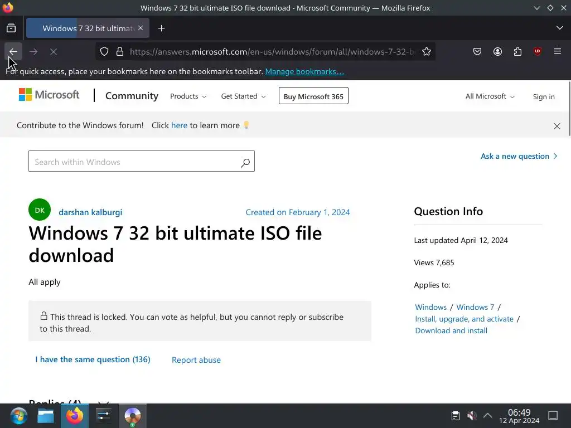Dismiss the Windows forum contribute banner
This screenshot has width=571, height=428.
coord(557,126)
